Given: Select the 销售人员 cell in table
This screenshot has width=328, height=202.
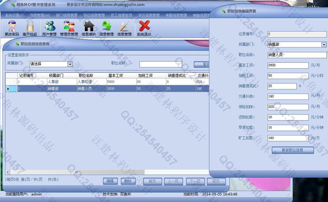Looking at the screenshot, I should [92, 88].
